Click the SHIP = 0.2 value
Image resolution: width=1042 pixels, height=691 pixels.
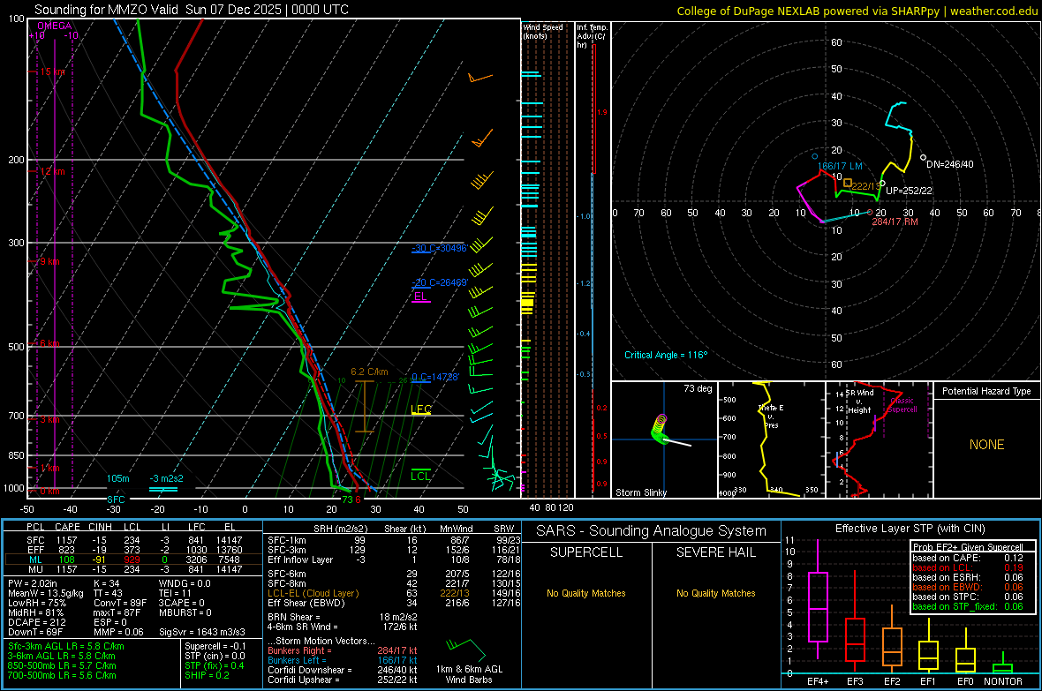point(207,675)
